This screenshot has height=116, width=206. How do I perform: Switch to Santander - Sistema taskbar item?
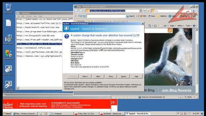112,114
